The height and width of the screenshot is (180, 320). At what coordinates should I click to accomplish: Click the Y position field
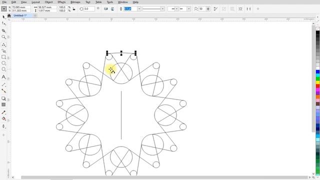click(21, 10)
